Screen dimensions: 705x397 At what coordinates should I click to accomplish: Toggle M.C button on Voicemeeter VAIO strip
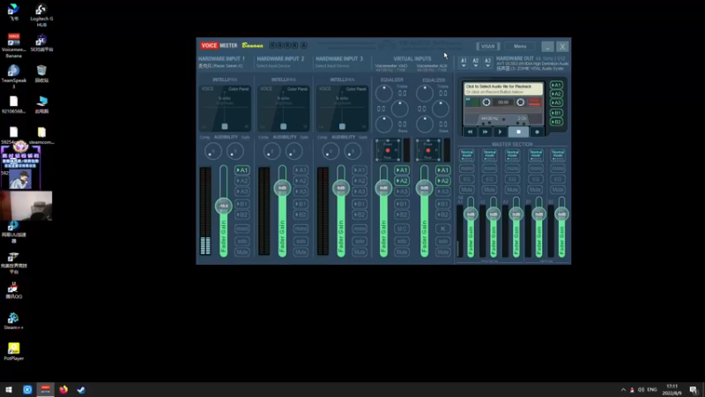coord(402,228)
